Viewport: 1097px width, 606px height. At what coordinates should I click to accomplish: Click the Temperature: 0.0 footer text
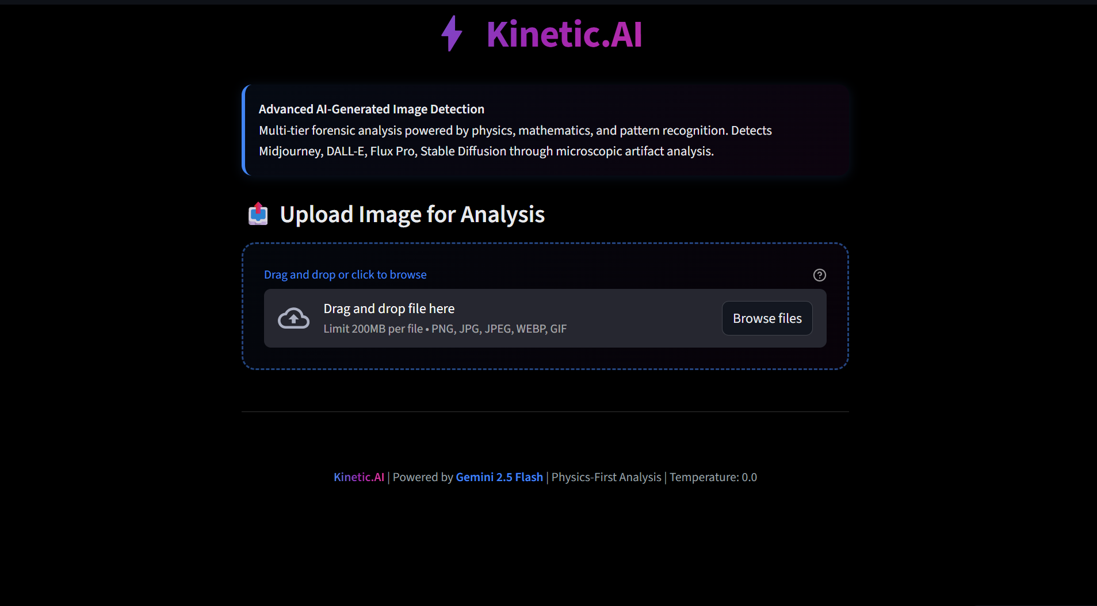point(713,477)
